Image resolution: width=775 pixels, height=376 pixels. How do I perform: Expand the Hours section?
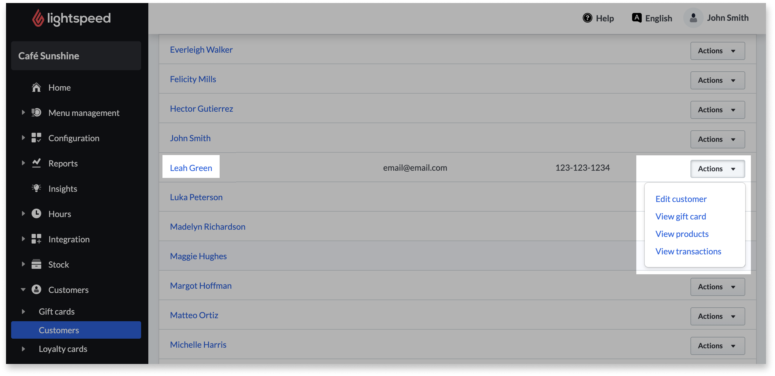(x=24, y=214)
